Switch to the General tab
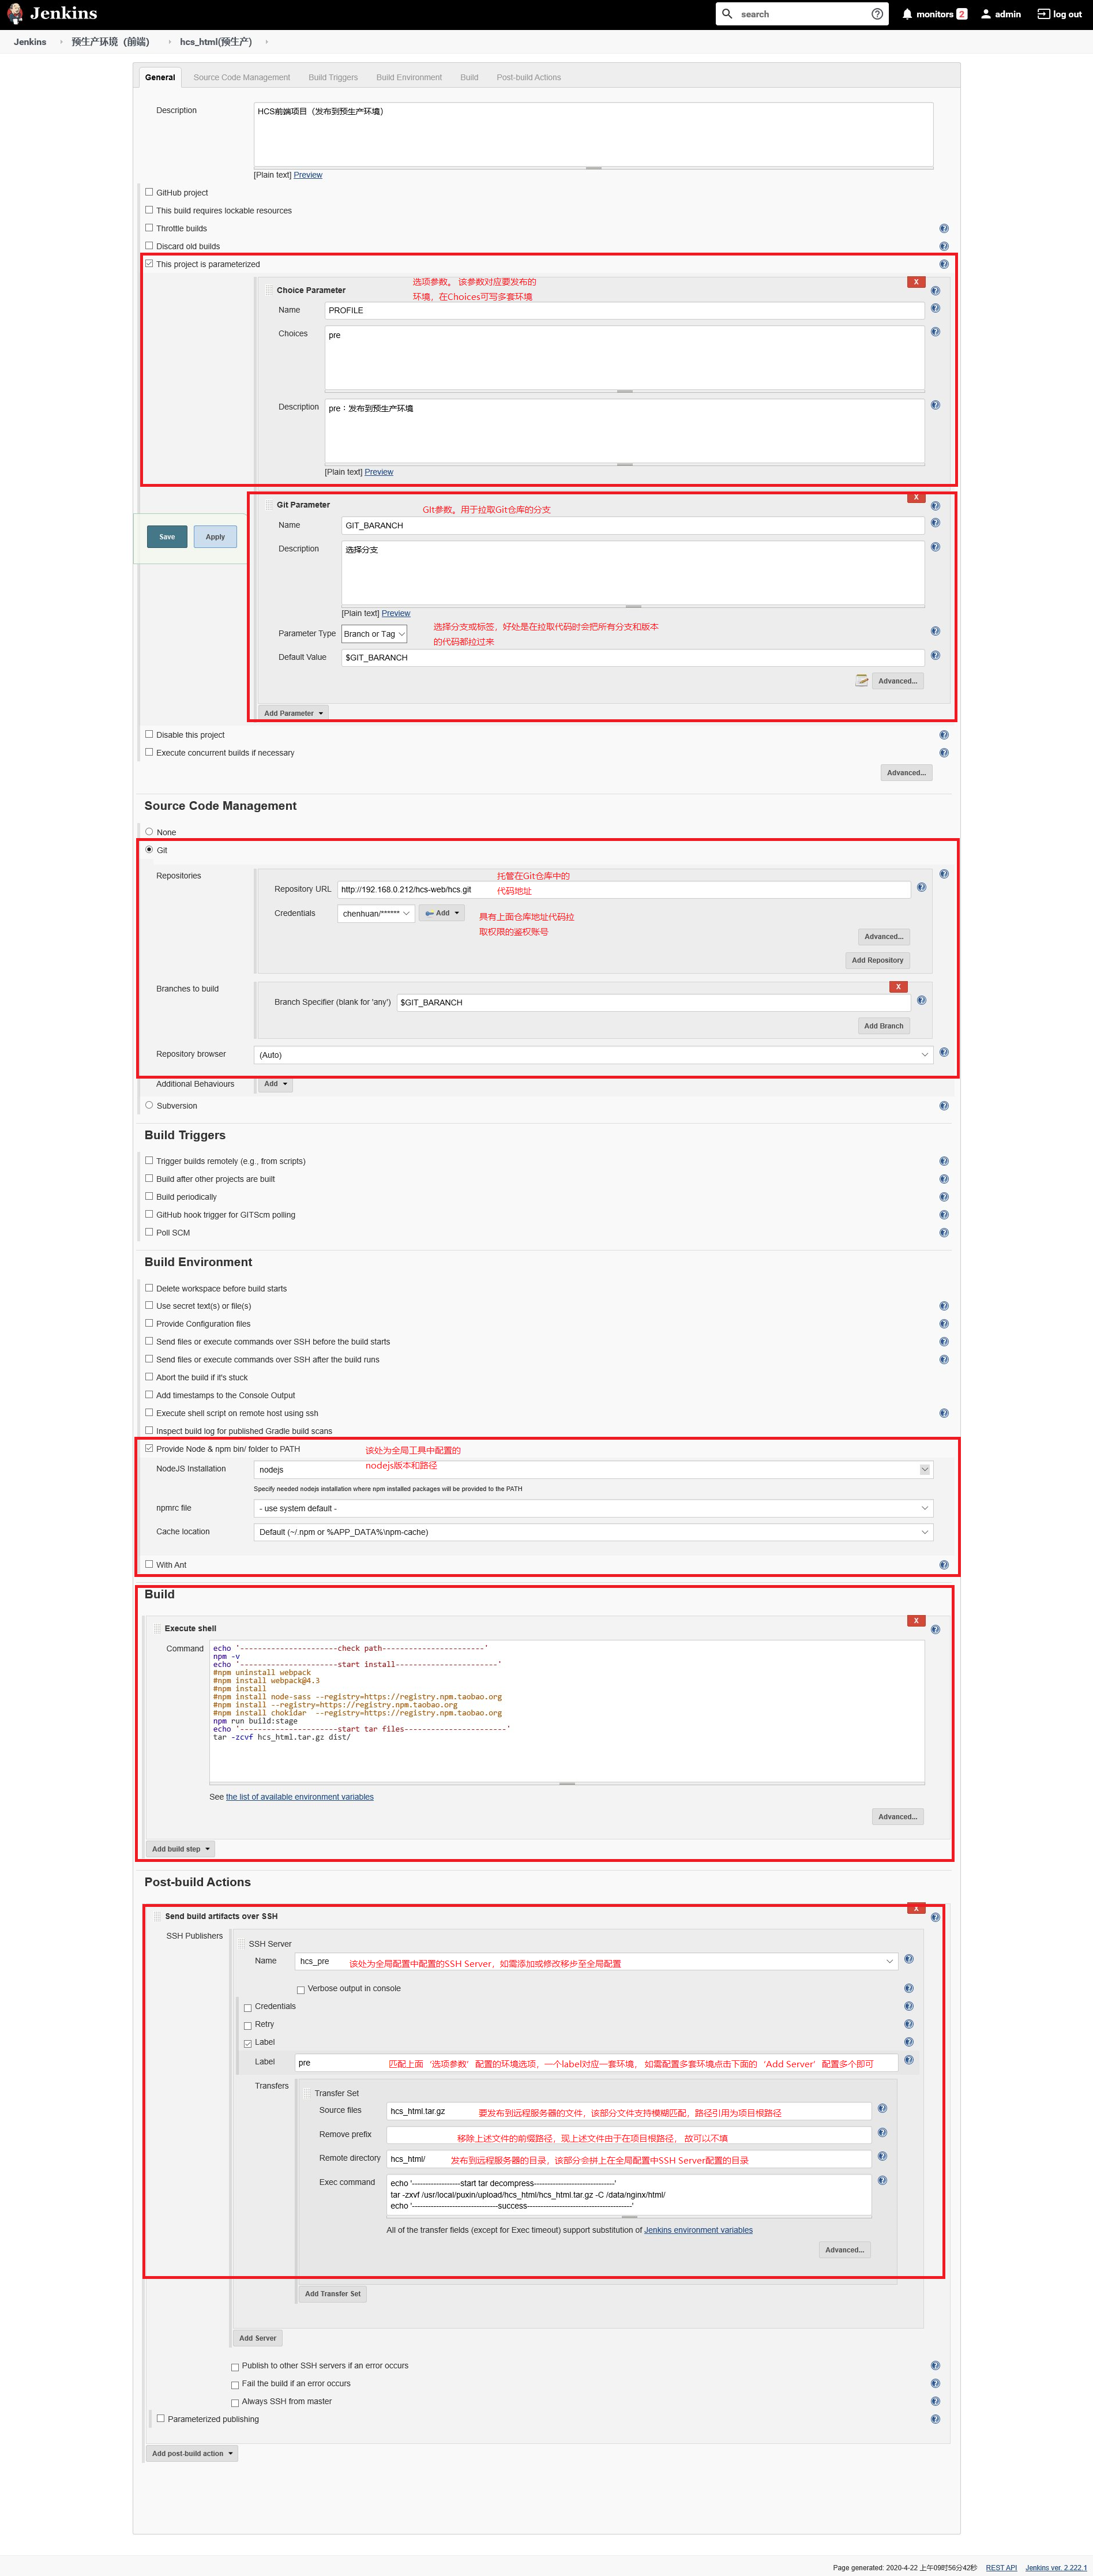Screen dimensions: 1093x2576 click(160, 77)
